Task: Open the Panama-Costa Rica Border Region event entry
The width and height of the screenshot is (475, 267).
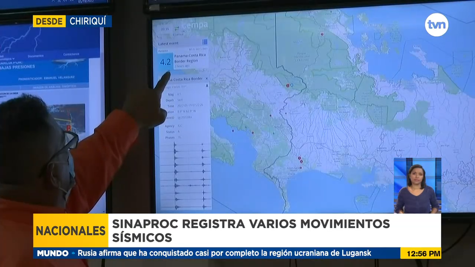Action: pos(190,60)
